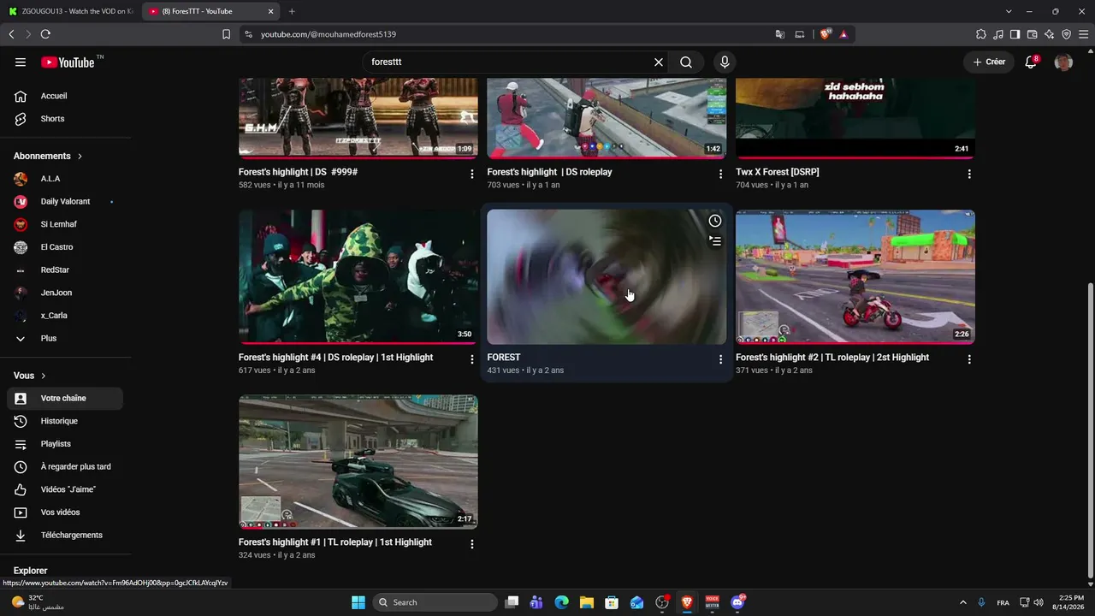
Task: Switch to the ZGOUGOU13 VOD tab
Action: pyautogui.click(x=71, y=11)
